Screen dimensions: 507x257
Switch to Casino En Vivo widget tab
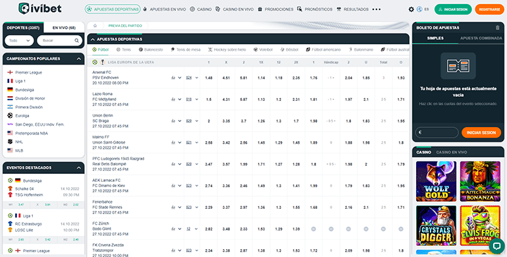pyautogui.click(x=452, y=152)
